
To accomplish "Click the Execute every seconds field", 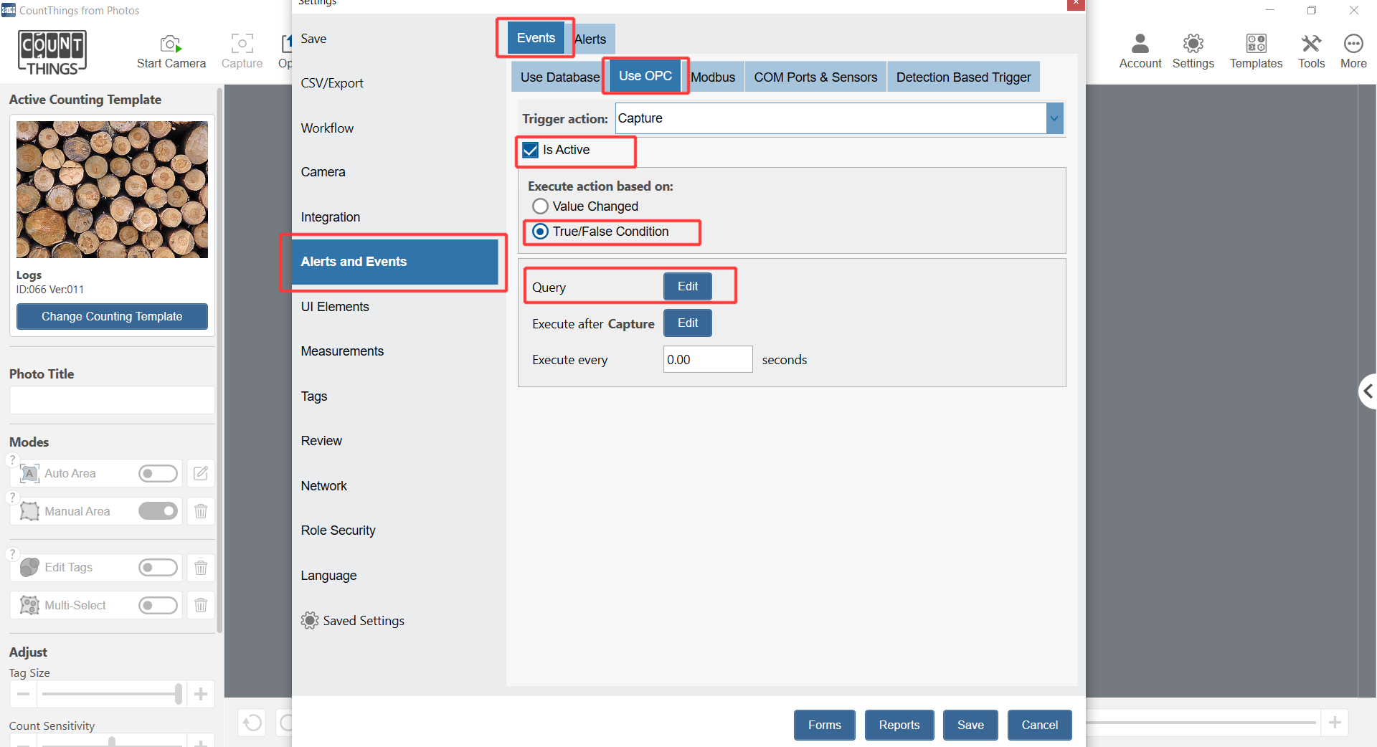I will click(x=707, y=360).
